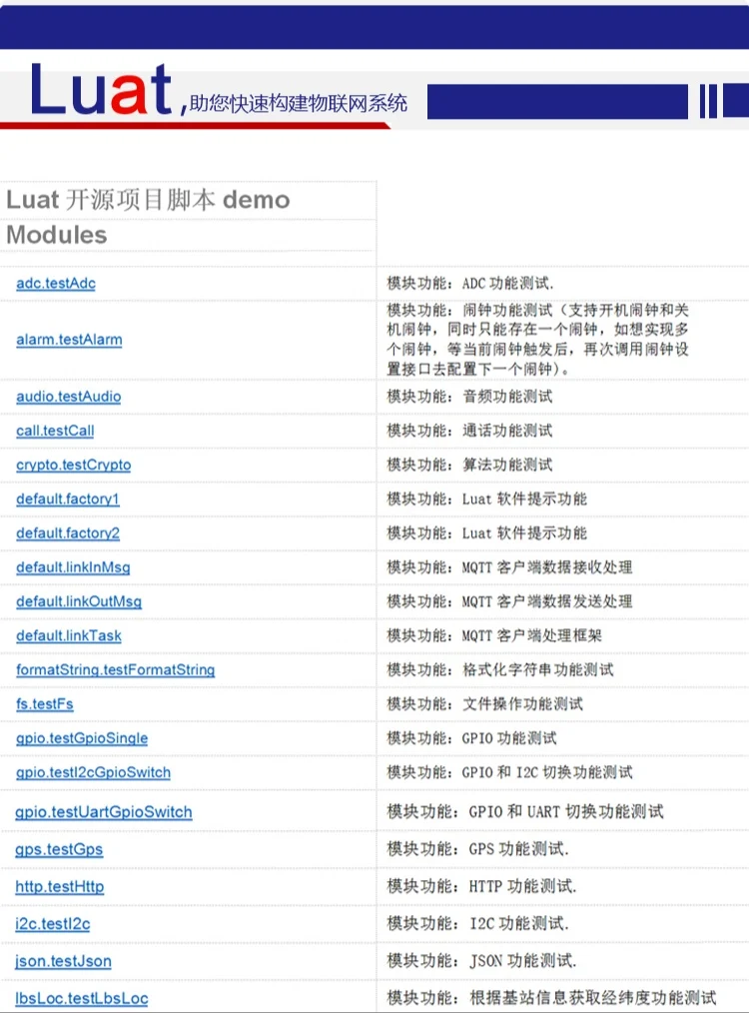Open gpio.testUartGpioSwitch link

(103, 812)
